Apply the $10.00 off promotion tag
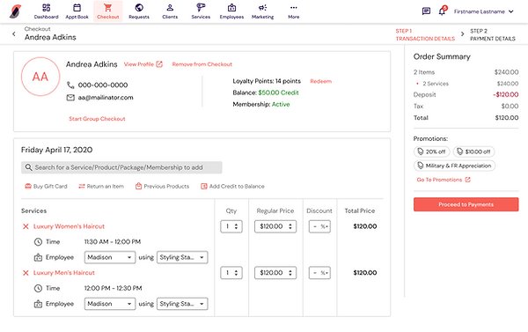This screenshot has height=332, width=528. (x=473, y=151)
